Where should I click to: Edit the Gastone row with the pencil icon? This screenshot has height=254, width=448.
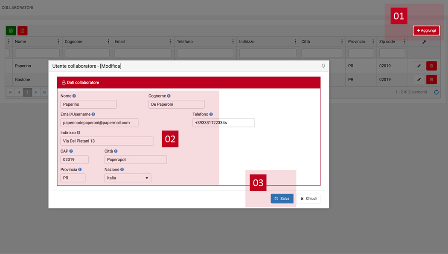coord(419,80)
